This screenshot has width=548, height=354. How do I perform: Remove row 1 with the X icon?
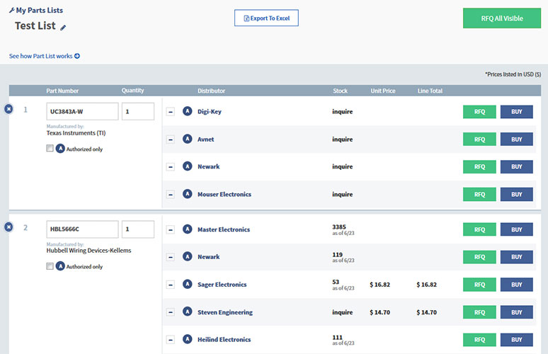(8, 109)
